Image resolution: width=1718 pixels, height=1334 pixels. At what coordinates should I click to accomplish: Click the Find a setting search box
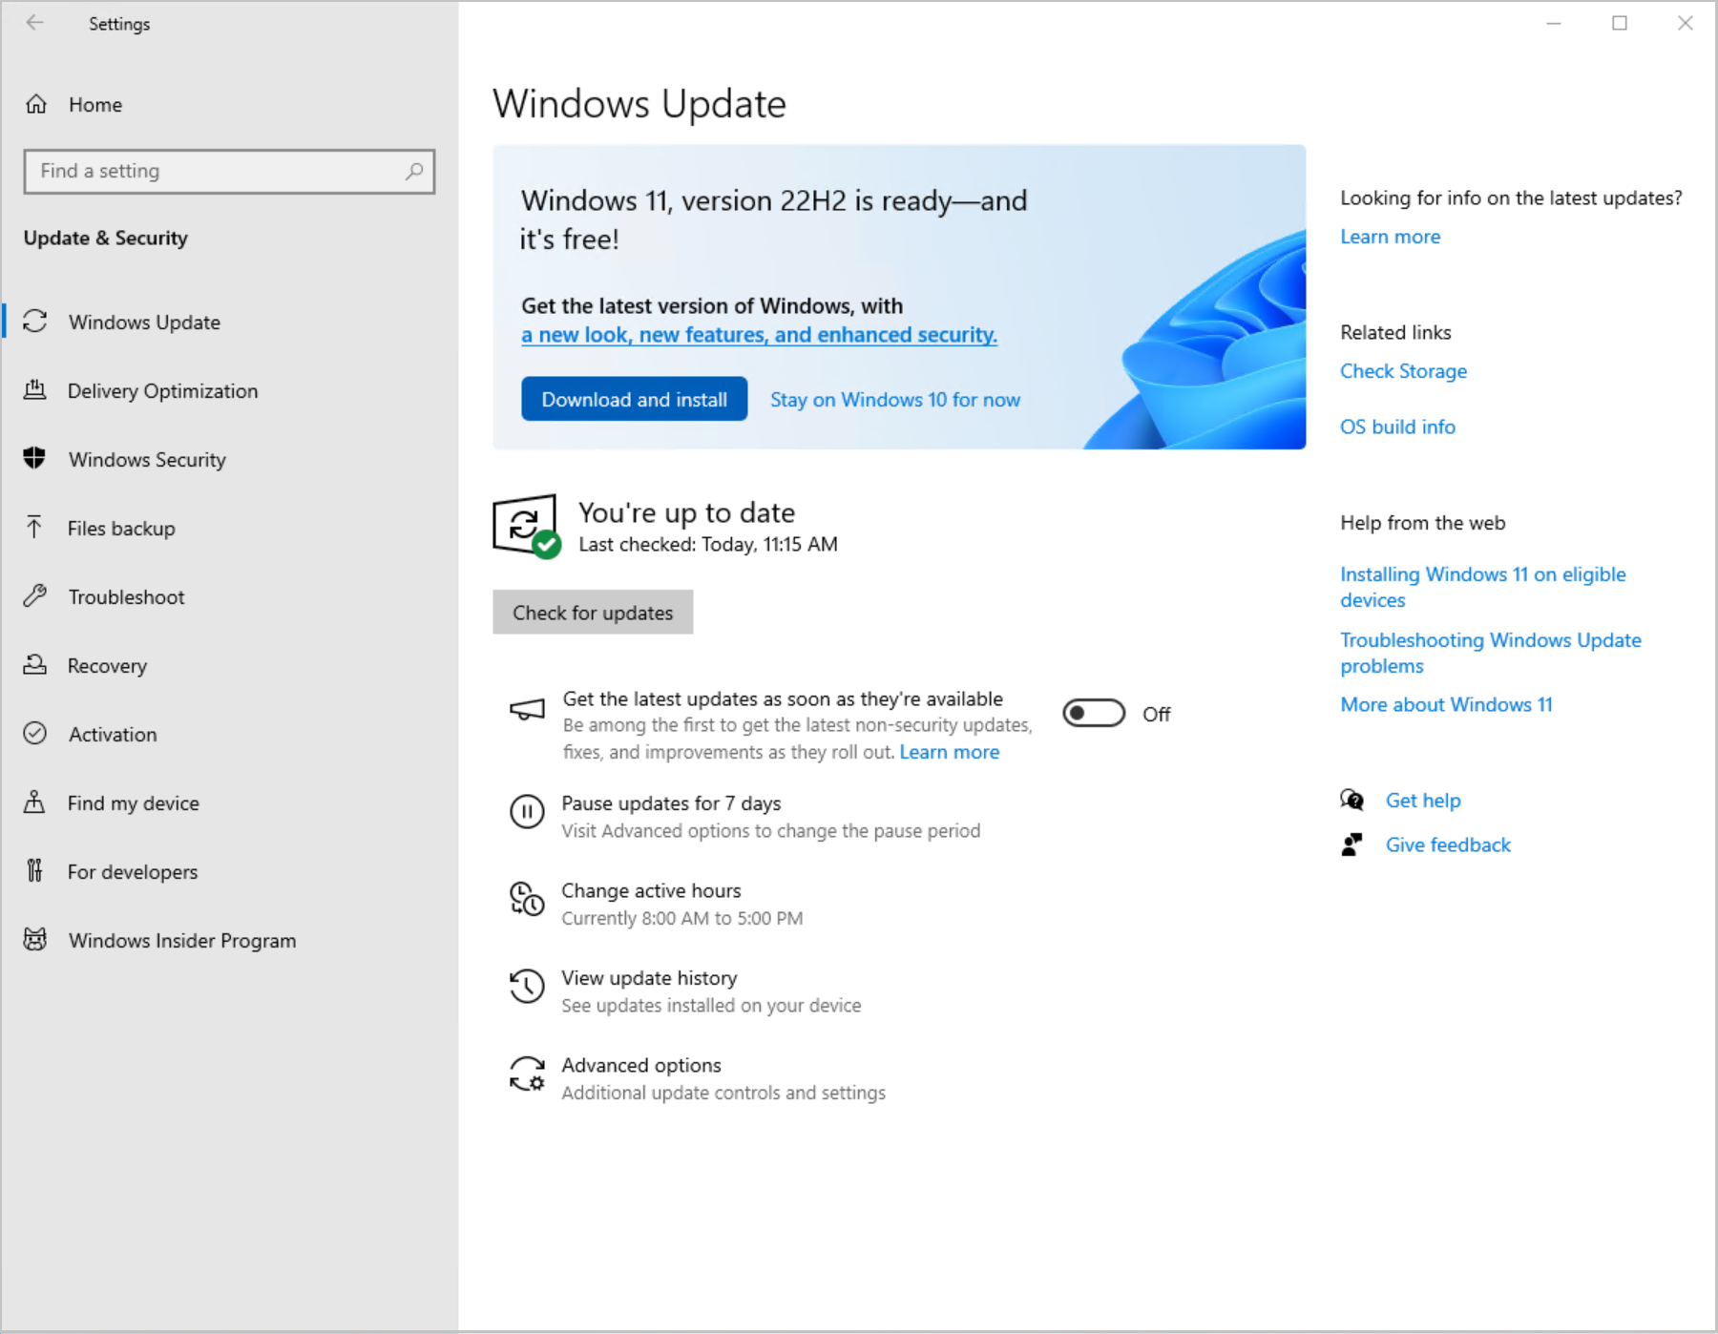[229, 172]
